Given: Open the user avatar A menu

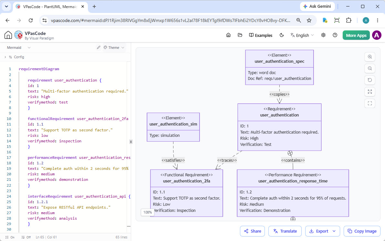Looking at the screenshot, I should pos(377,35).
